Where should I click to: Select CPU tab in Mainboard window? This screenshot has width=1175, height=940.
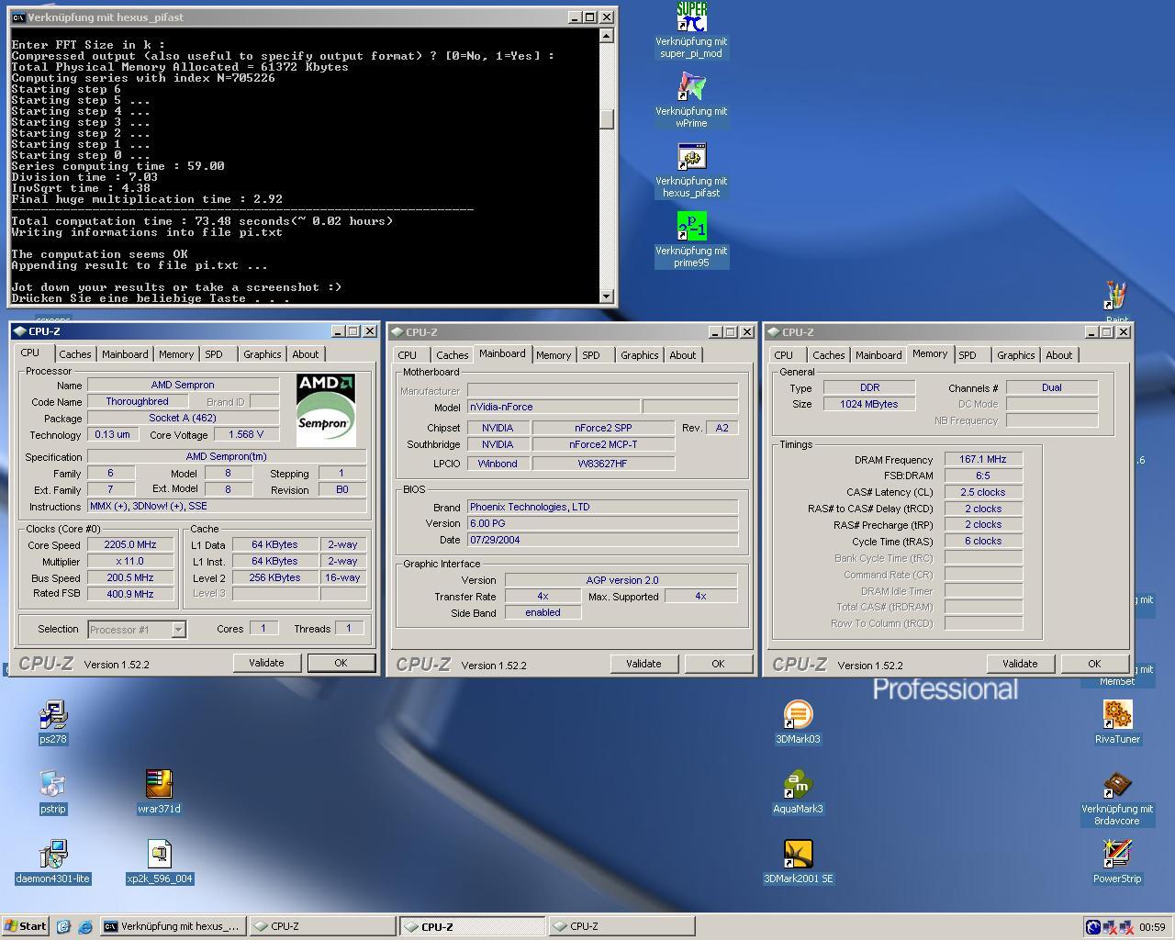tap(408, 355)
